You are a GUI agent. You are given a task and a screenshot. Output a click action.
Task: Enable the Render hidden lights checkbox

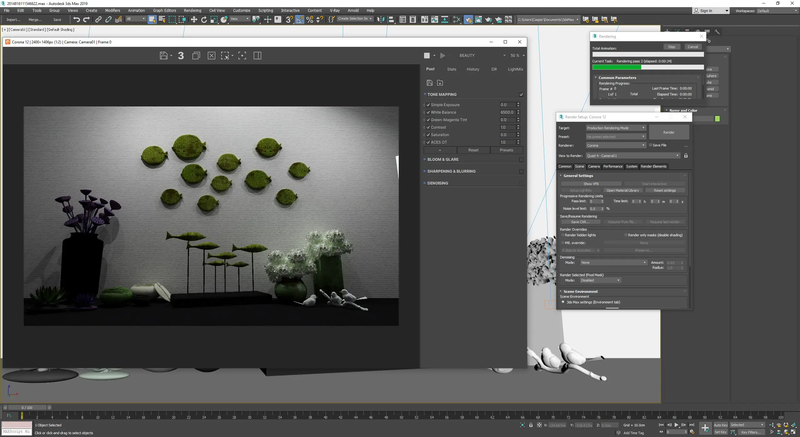[x=562, y=235]
